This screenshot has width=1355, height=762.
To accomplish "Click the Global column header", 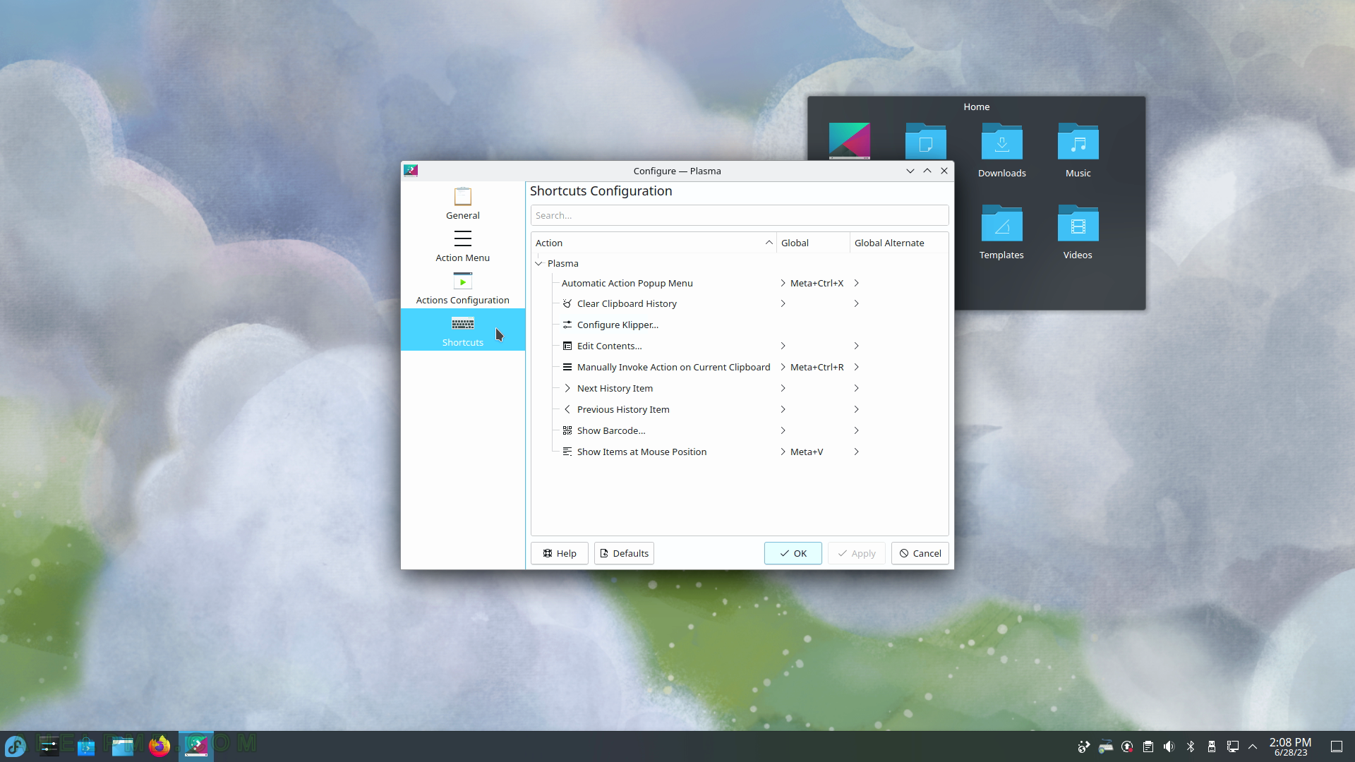I will pyautogui.click(x=813, y=243).
